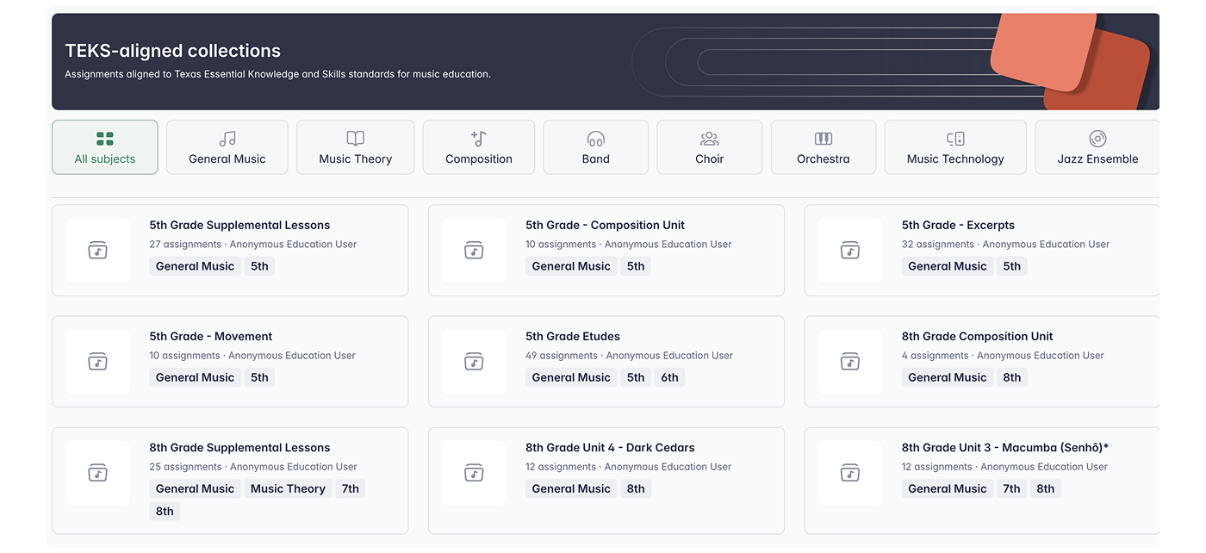Open 5th Grade Supplemental Lessons collection
The image size is (1206, 553).
239,226
